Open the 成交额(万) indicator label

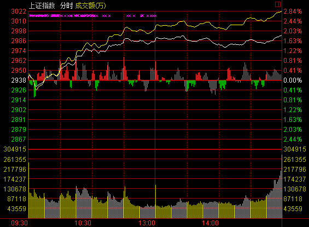click(90, 5)
